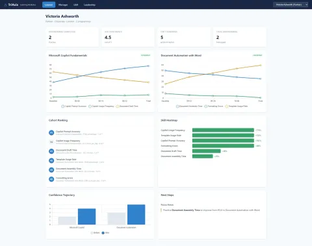The image size is (312, 246).
Task: Click Document Automation with Word chart title
Action: click(181, 56)
